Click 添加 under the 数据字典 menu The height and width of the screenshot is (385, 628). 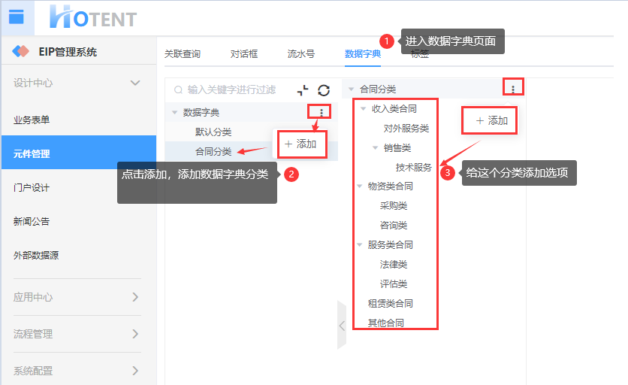tap(300, 144)
